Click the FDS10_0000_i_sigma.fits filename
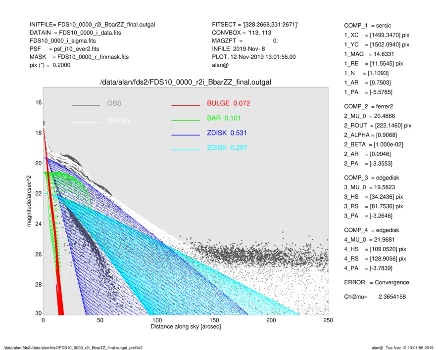438x350 pixels. pos(63,41)
